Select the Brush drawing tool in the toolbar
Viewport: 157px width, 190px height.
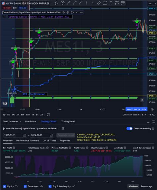pos(56,3)
